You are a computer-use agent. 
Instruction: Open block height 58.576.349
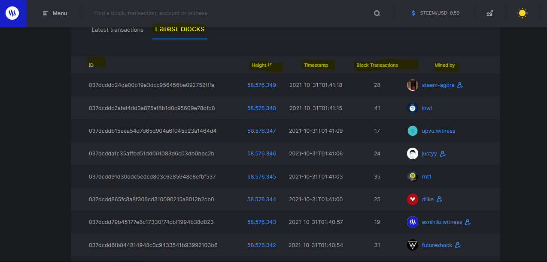261,85
